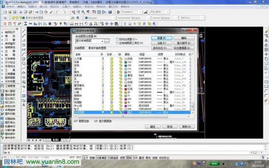Click the Undo arrow toolbar icon

coord(57,12)
